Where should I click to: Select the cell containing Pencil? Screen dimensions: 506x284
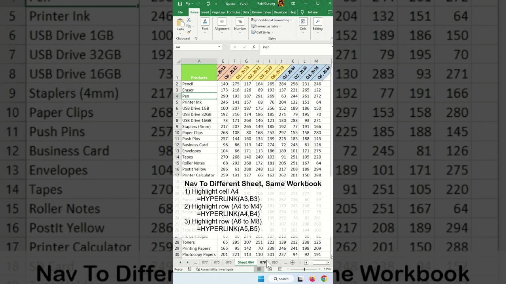pos(199,84)
